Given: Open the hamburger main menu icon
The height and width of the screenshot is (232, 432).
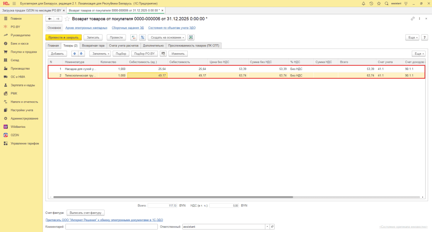Looking at the screenshot, I should [14, 3].
